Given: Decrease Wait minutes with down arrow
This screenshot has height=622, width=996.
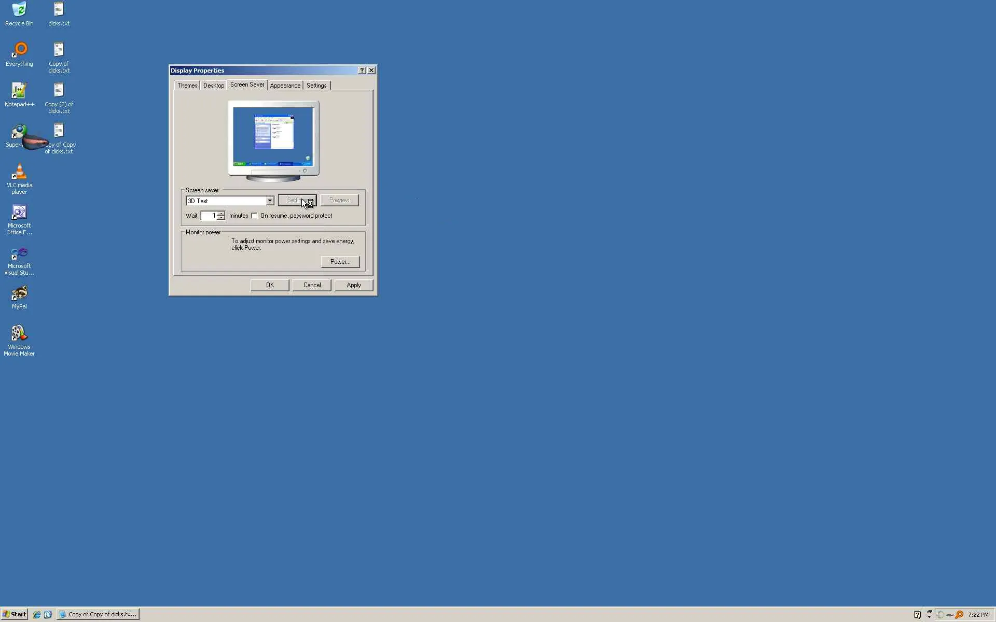Looking at the screenshot, I should pos(221,218).
